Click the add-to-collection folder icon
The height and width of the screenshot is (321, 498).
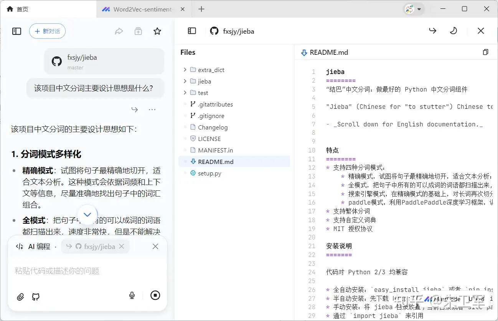(138, 31)
